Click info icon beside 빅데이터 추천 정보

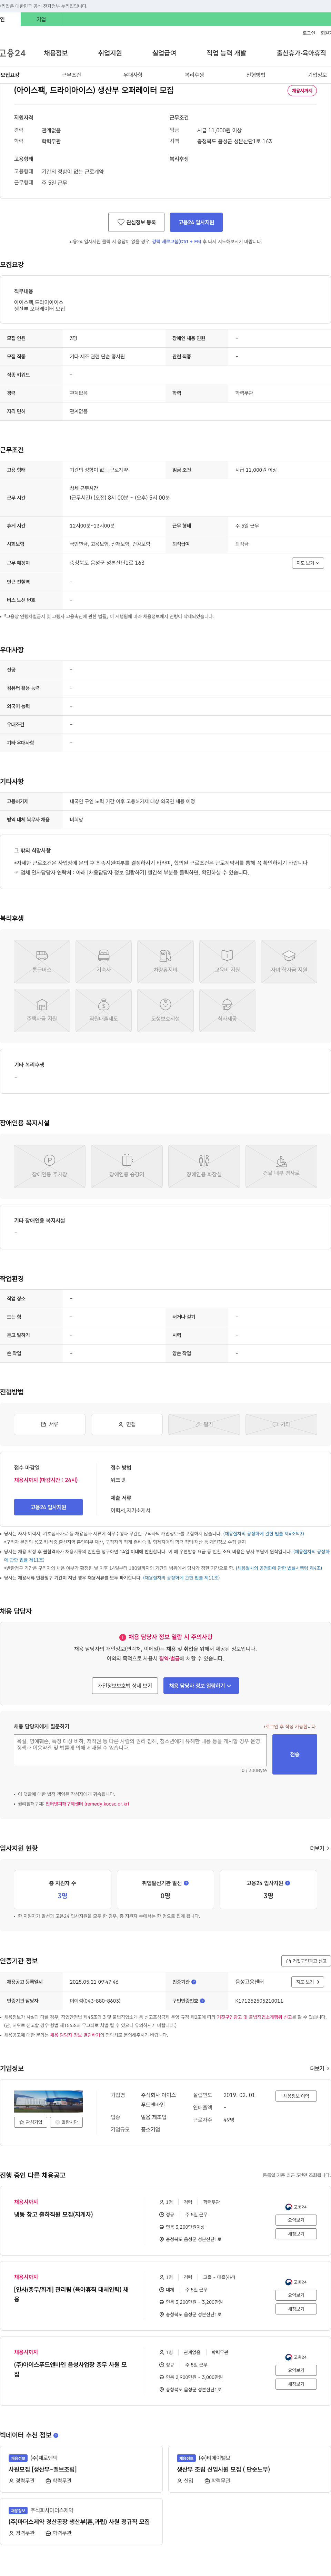56,2435
